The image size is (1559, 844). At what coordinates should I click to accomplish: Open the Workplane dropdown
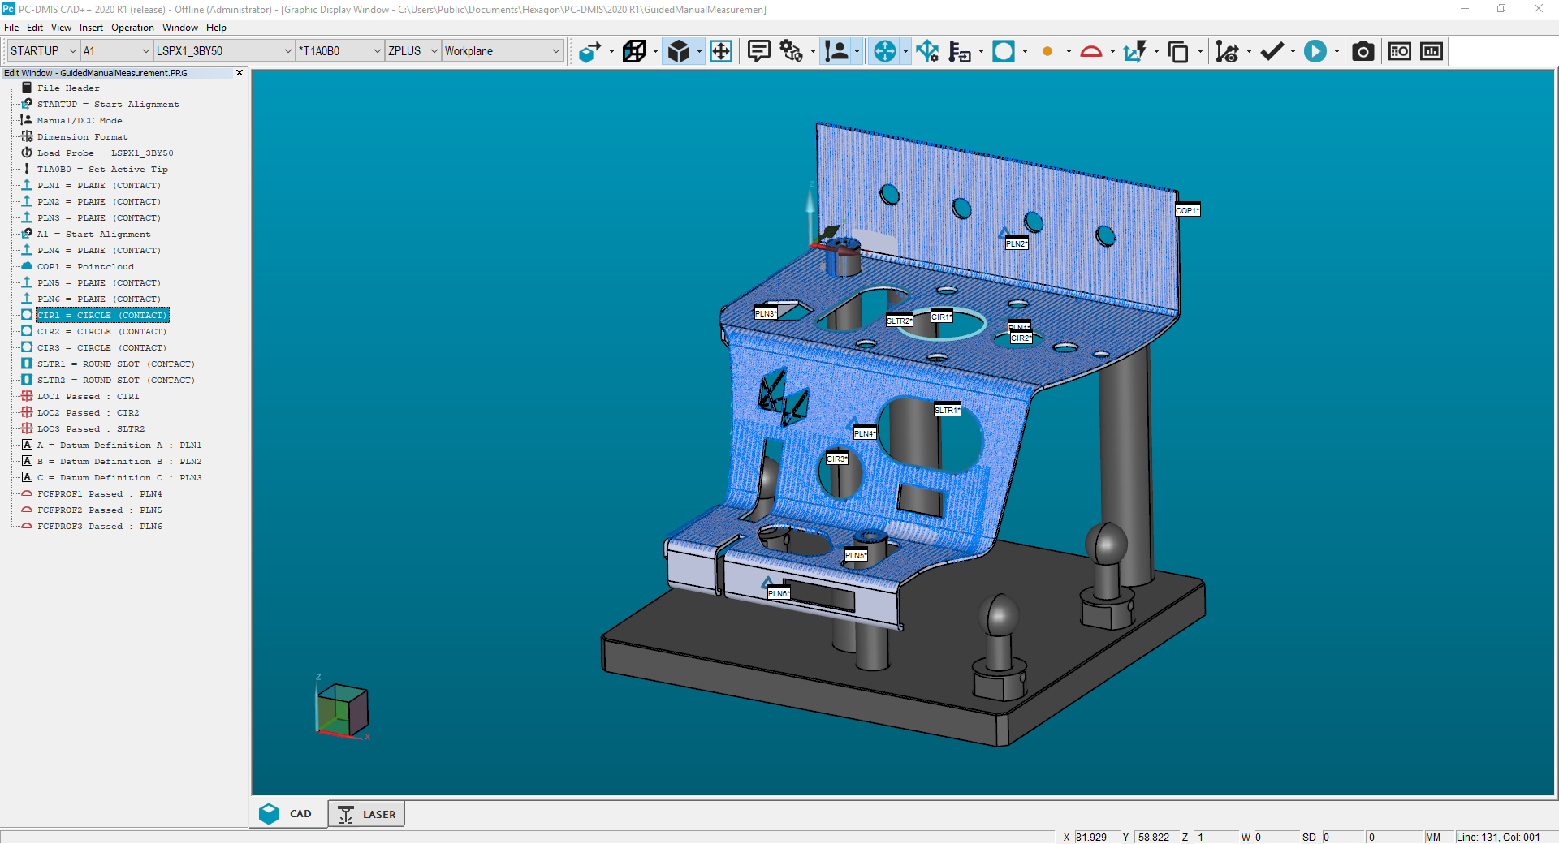(x=555, y=50)
